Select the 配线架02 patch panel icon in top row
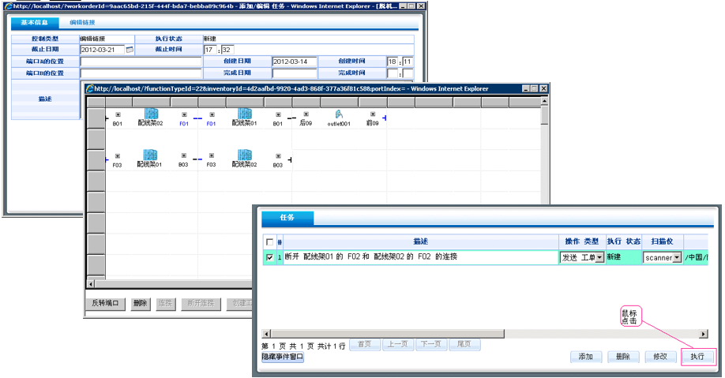This screenshot has height=378, width=725. point(150,114)
